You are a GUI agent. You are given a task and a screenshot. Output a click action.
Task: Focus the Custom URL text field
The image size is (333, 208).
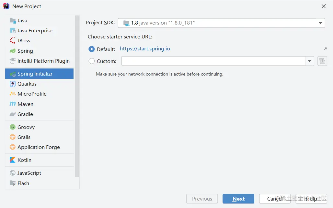coord(213,61)
